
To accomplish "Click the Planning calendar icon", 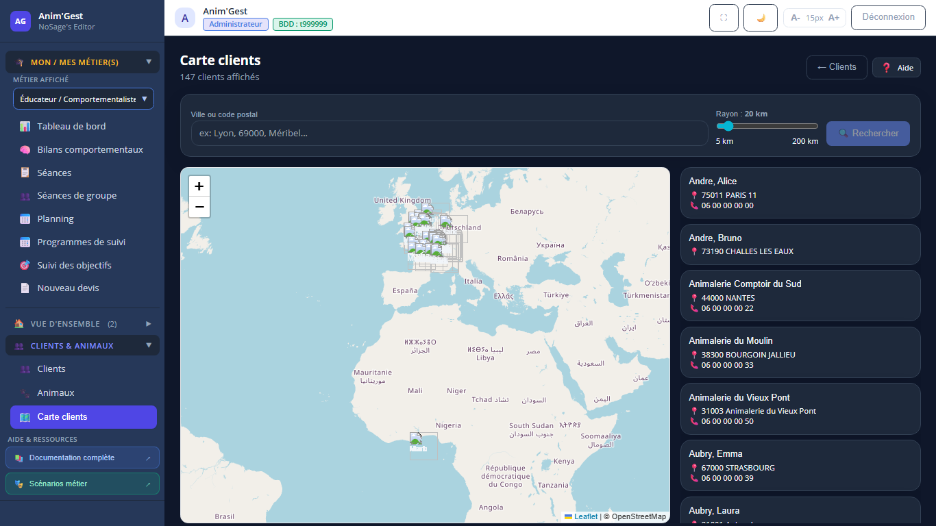I will point(25,219).
